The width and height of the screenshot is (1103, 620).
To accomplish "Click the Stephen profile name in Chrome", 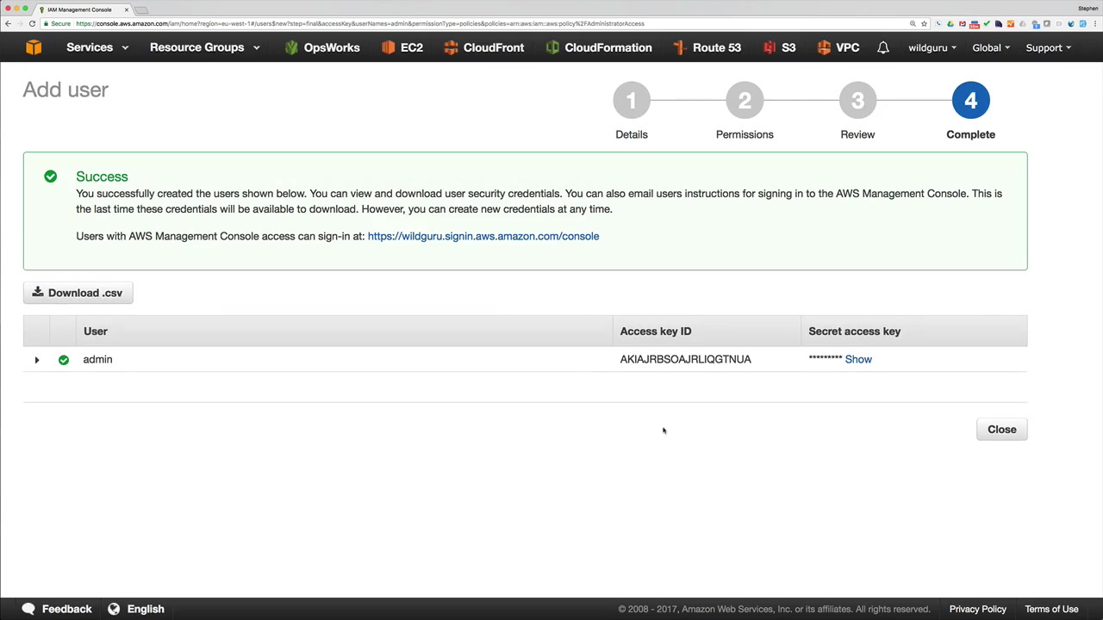I will click(x=1087, y=9).
